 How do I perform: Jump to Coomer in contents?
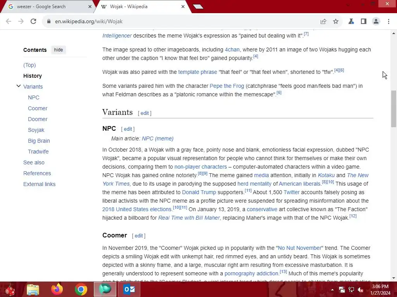(x=38, y=108)
